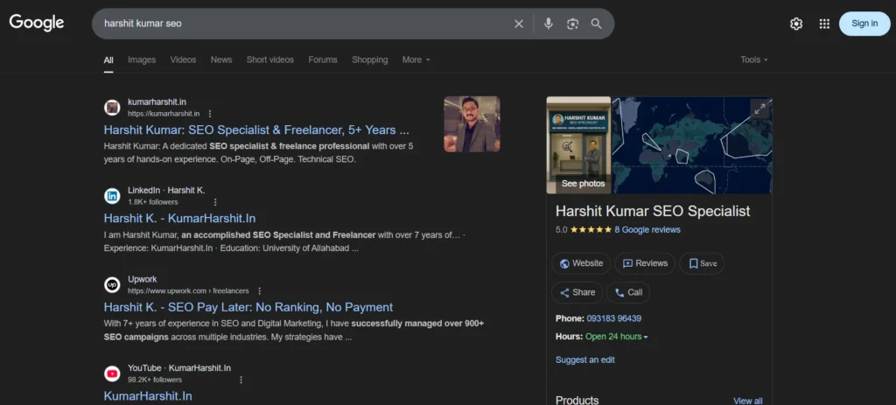Open 'SEO Pay Later: No Ranking, No Payment' result
Viewport: 896px width, 405px height.
click(248, 307)
